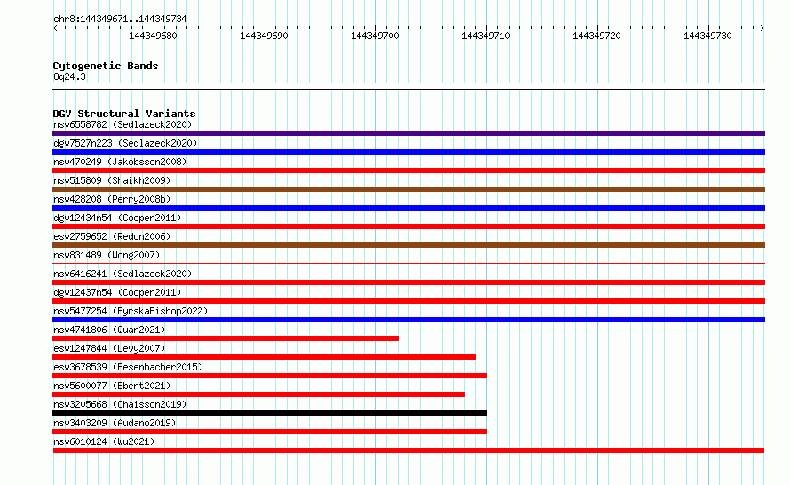Screen dimensions: 790x485
Task: Open nsv6010124 (Wu2021) label
Action: pyautogui.click(x=104, y=441)
